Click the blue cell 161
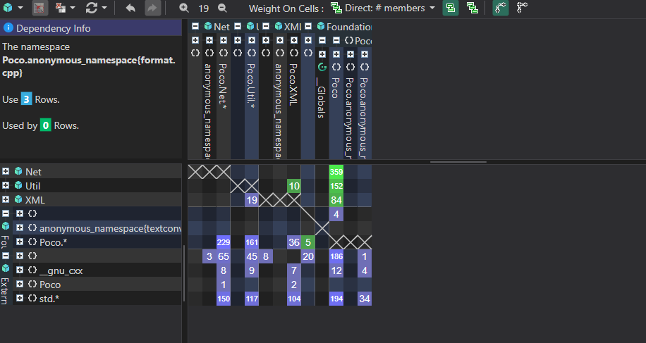The height and width of the screenshot is (343, 646). (252, 242)
